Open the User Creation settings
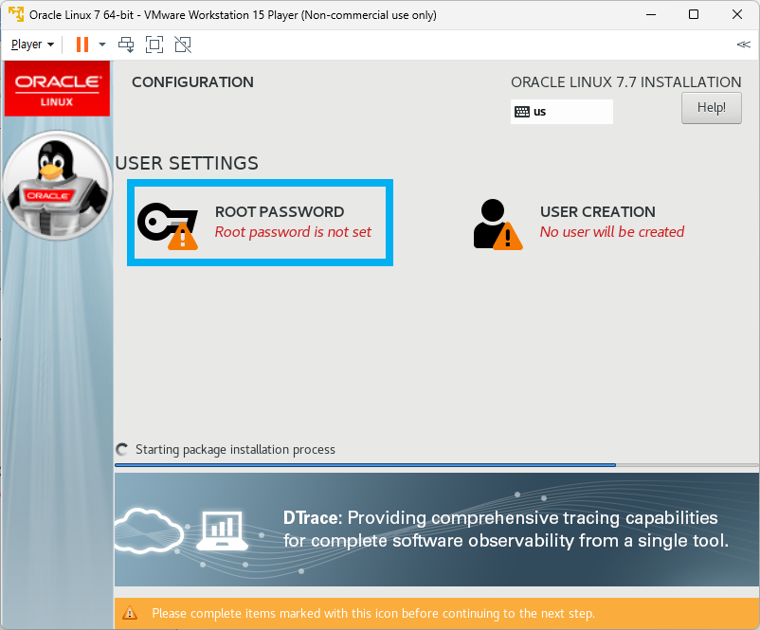The width and height of the screenshot is (760, 630). [579, 224]
